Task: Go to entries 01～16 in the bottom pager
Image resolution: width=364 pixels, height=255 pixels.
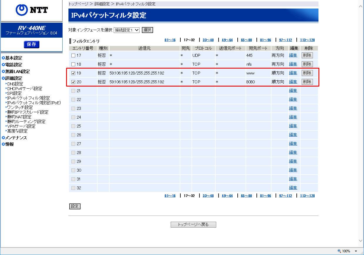Action: (170, 196)
